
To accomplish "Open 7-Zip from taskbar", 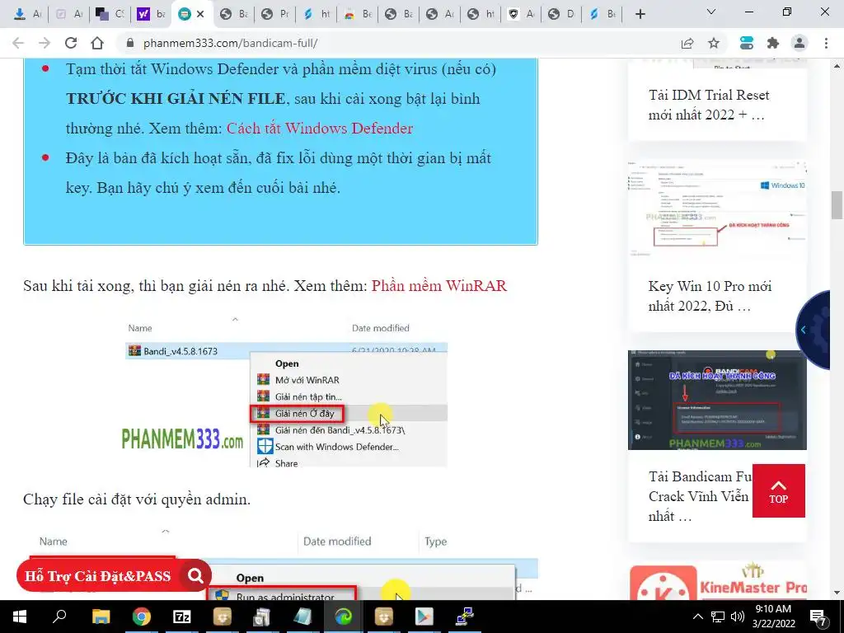I will [182, 617].
